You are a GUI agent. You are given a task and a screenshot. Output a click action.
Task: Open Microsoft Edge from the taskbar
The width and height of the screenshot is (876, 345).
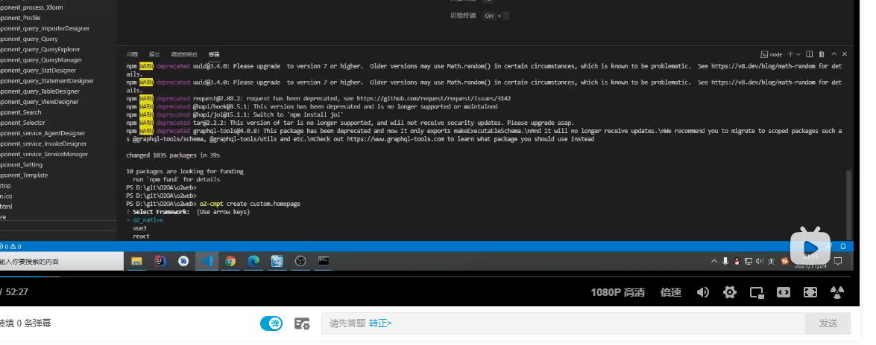point(253,261)
